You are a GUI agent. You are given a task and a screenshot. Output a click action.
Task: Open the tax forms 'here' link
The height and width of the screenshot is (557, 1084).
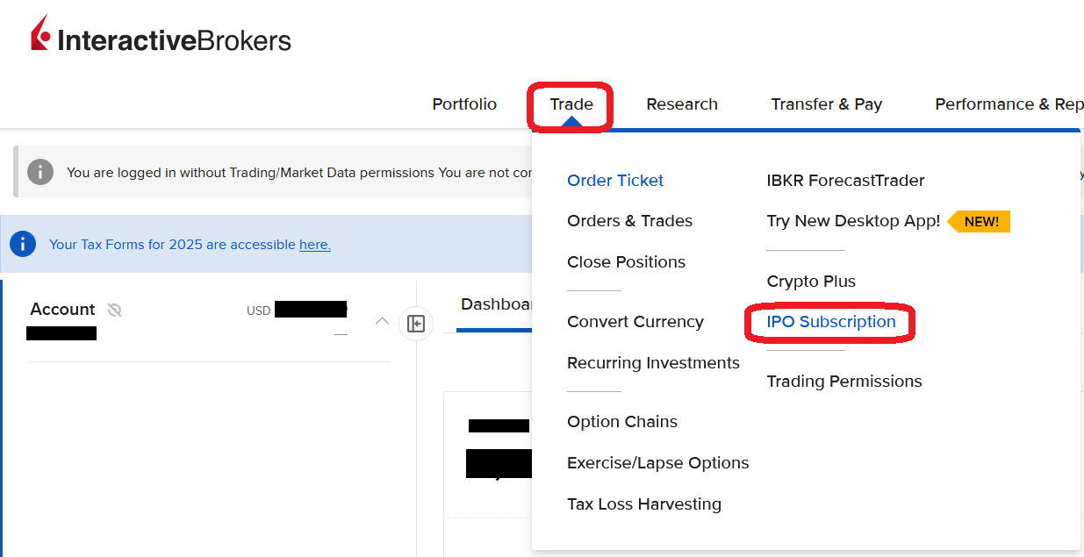point(314,245)
